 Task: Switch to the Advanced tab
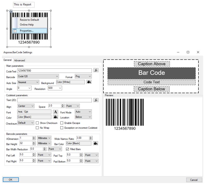20,60
